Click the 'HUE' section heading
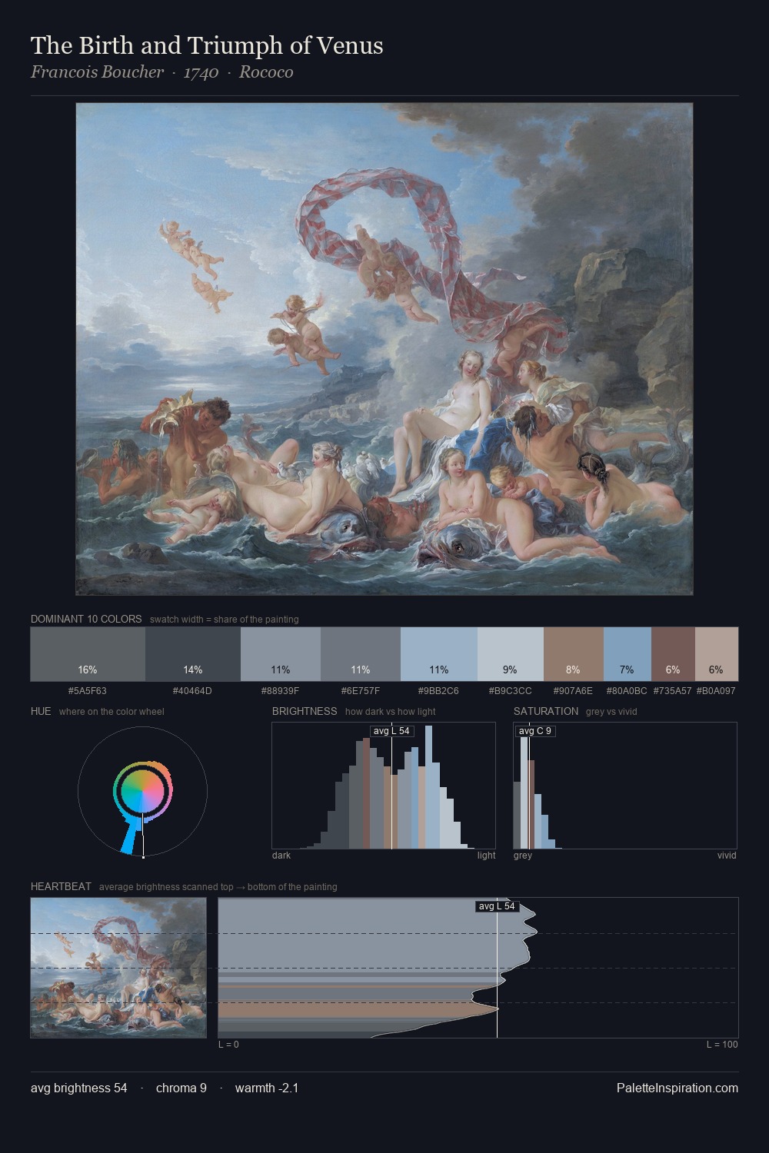The height and width of the screenshot is (1153, 769). click(41, 711)
